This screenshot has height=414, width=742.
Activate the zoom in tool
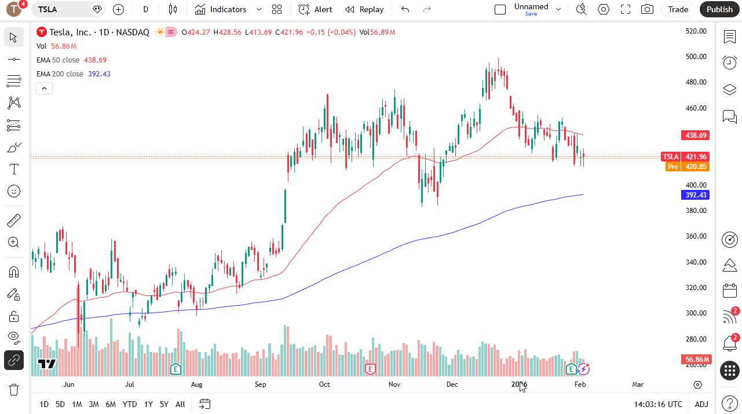coord(13,242)
